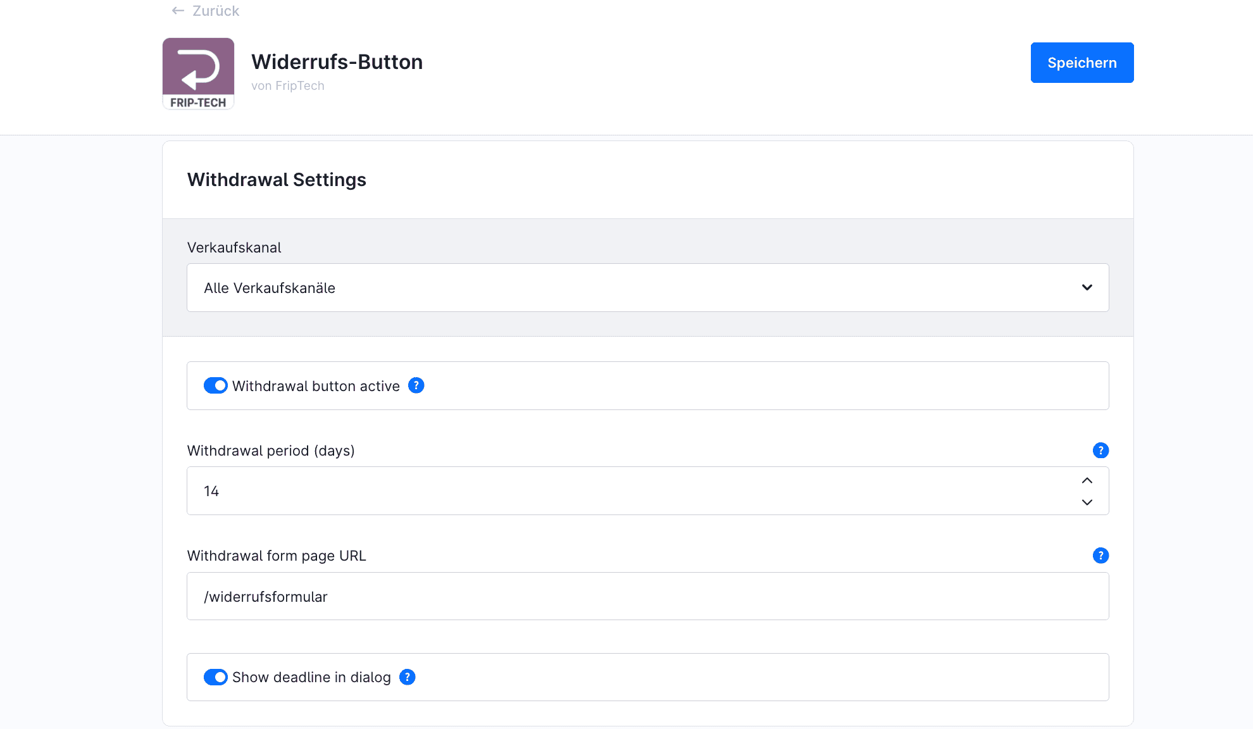This screenshot has width=1253, height=729.
Task: Click the Withdrawal form page URL field
Action: point(647,596)
